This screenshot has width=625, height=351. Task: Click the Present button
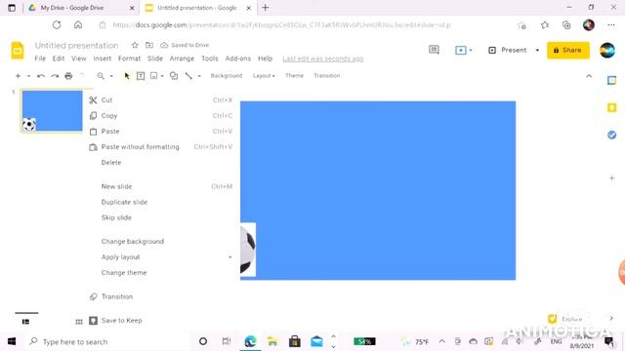[508, 50]
